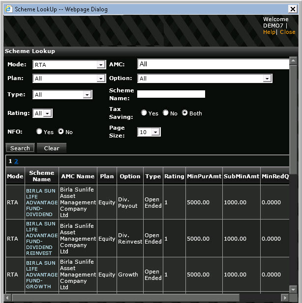The height and width of the screenshot is (303, 302).
Task: Select No radio for Tax Saving
Action: tap(166, 113)
